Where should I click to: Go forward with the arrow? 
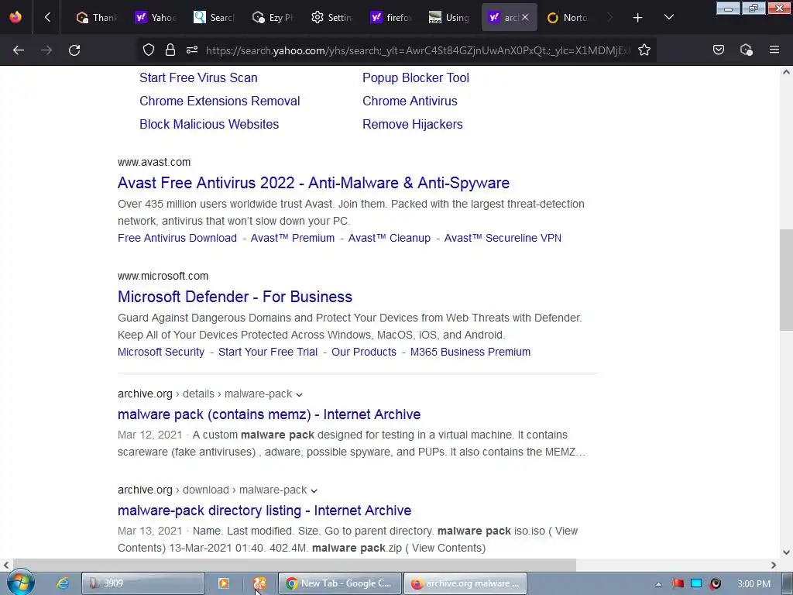pos(46,50)
